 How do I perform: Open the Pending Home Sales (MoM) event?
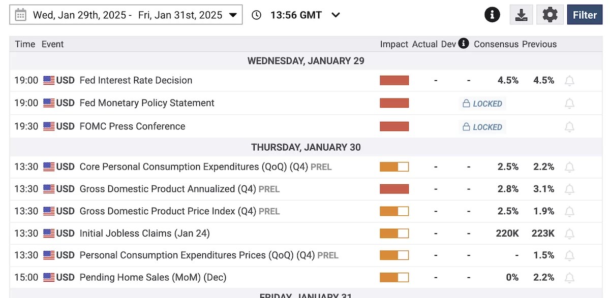(x=152, y=277)
